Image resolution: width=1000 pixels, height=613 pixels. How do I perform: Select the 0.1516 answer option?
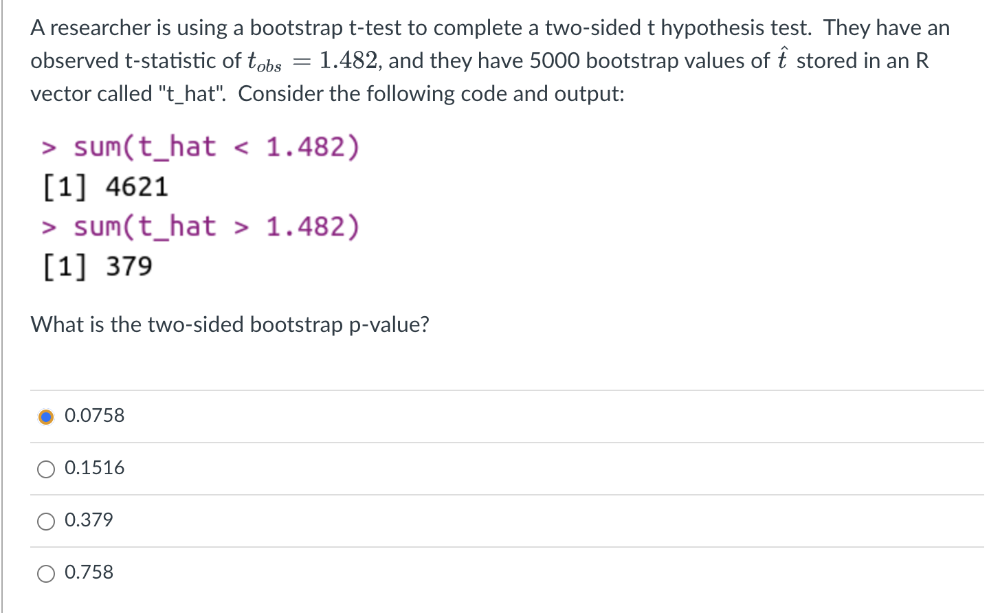45,469
